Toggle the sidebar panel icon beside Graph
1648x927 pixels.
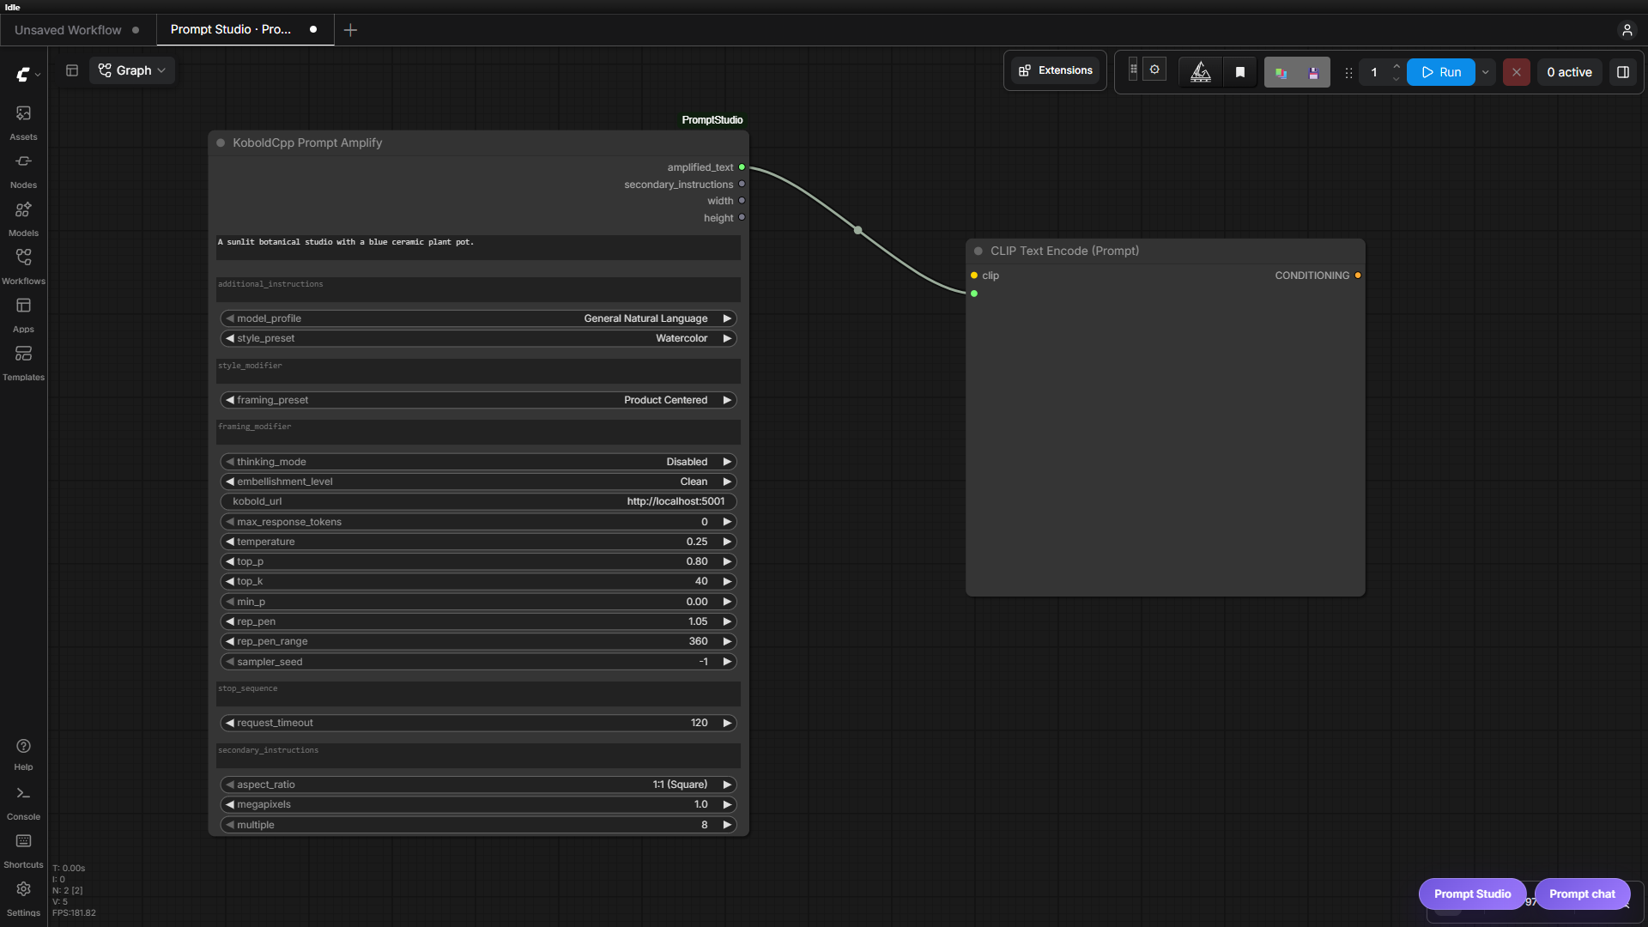(x=72, y=70)
